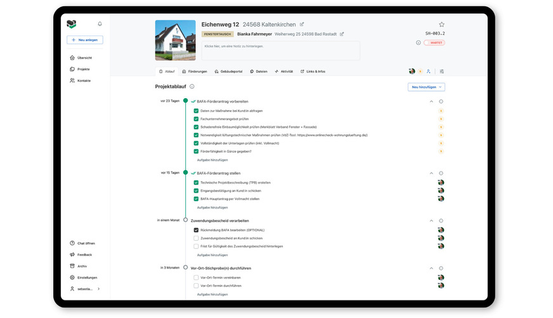The image size is (553, 318).
Task: Click the info icon beside Projektablauf
Action: (x=192, y=86)
